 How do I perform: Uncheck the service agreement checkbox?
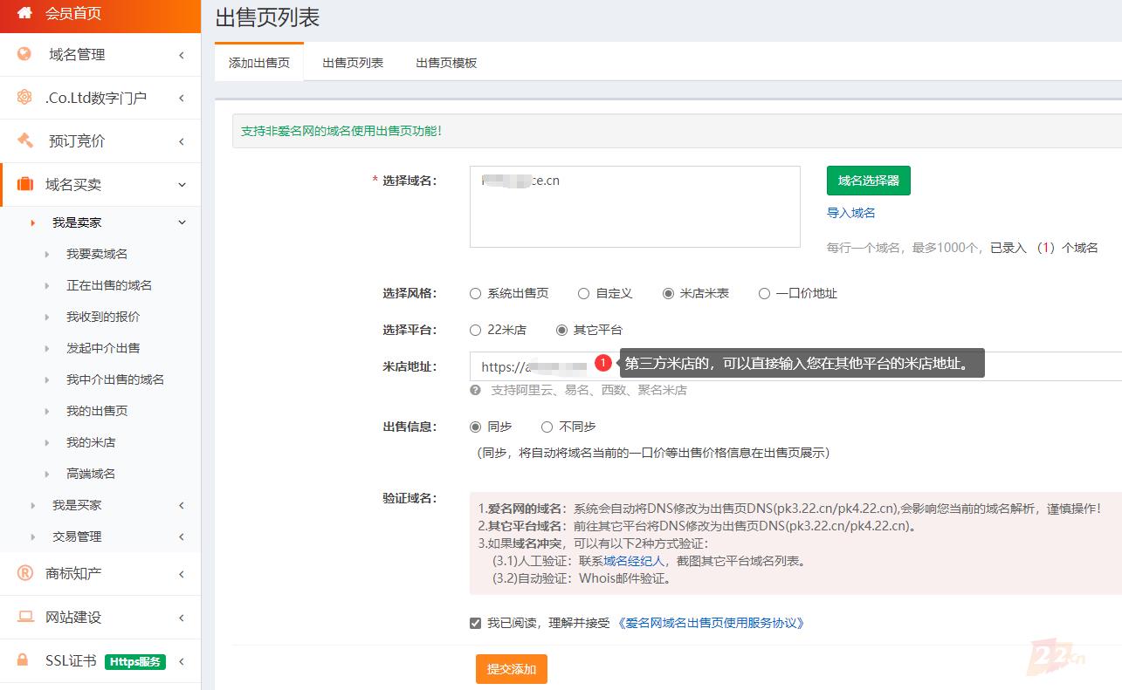pos(476,623)
